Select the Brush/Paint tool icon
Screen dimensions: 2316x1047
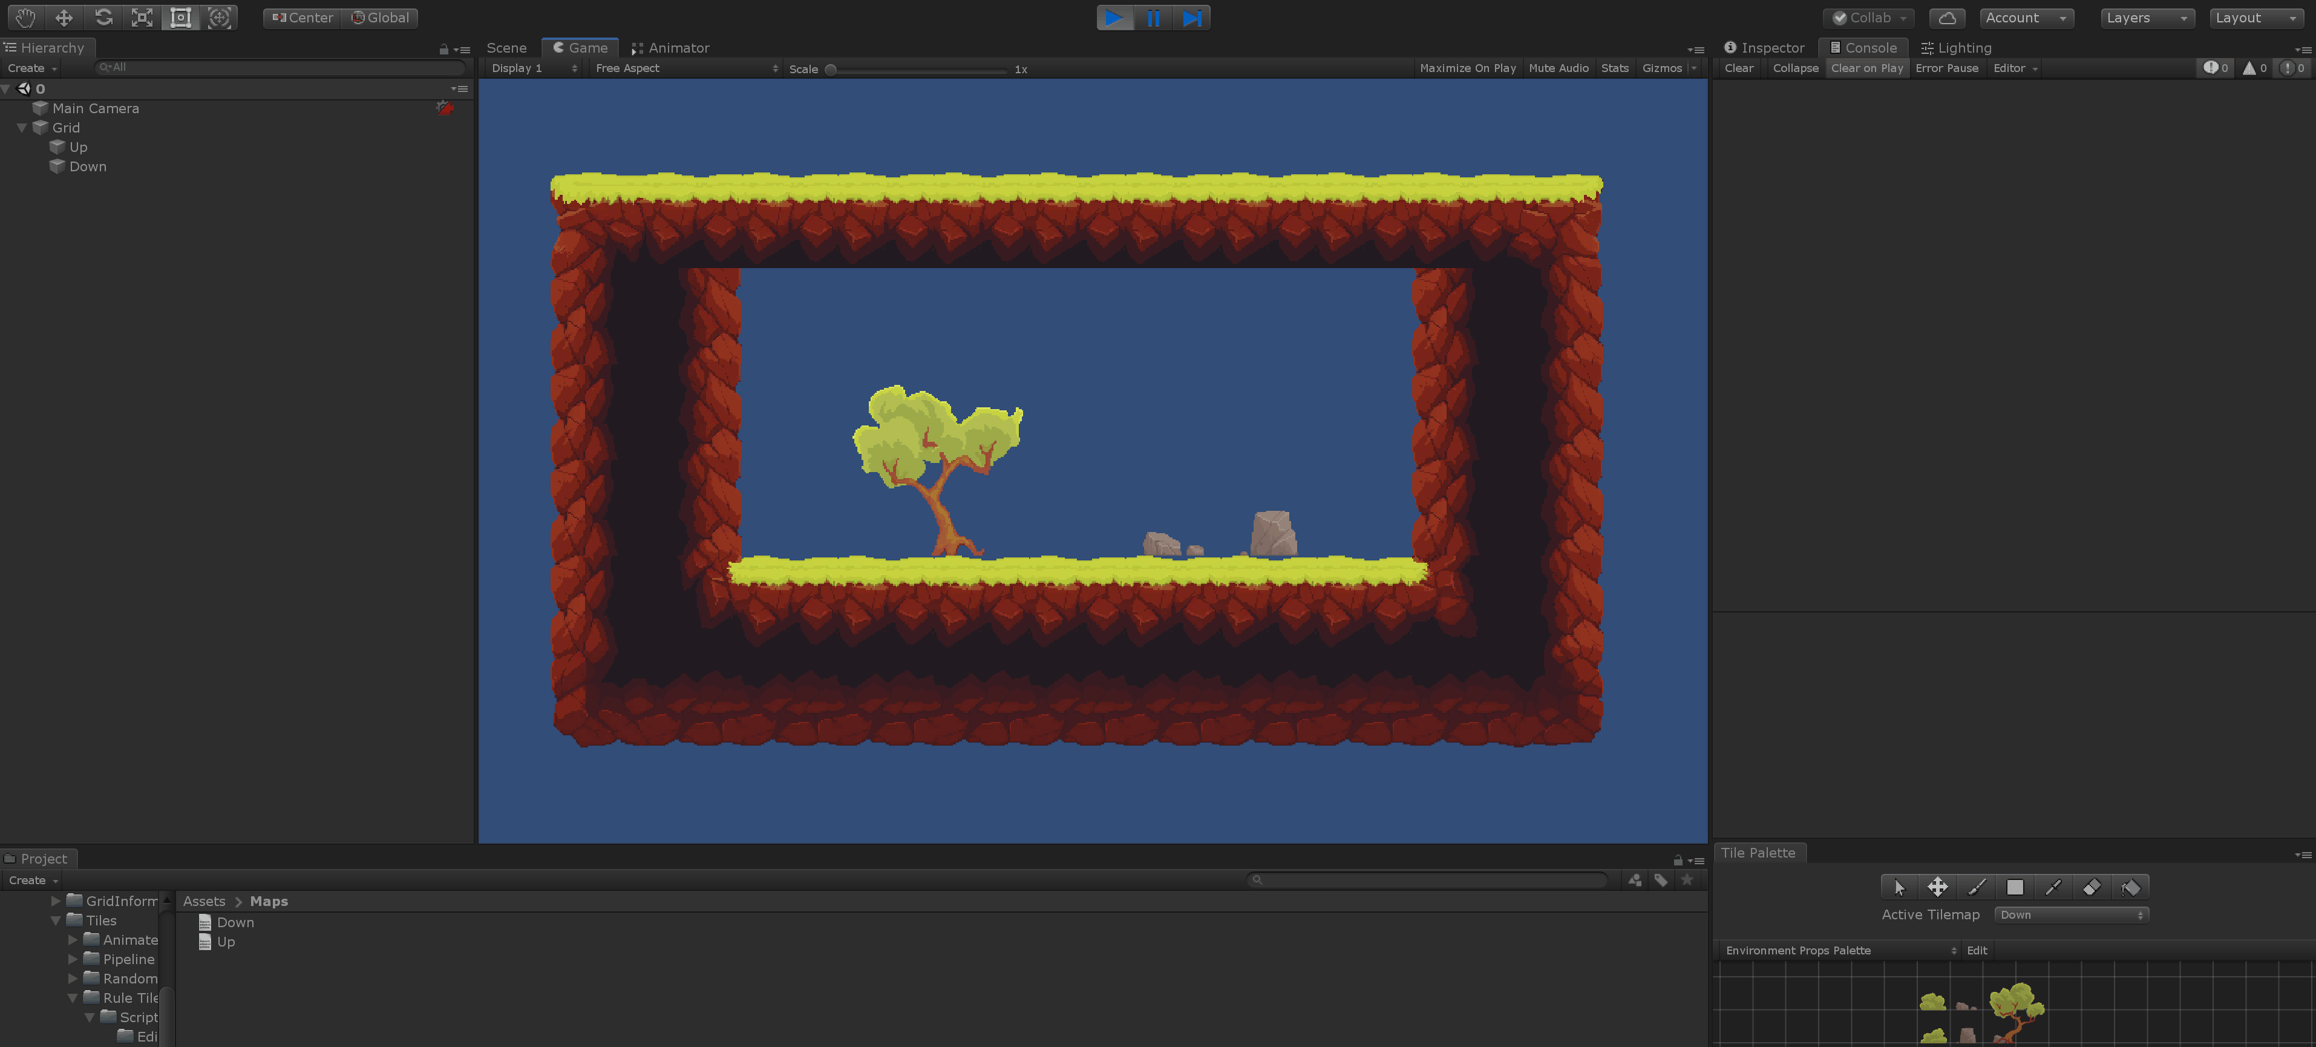pyautogui.click(x=1976, y=886)
